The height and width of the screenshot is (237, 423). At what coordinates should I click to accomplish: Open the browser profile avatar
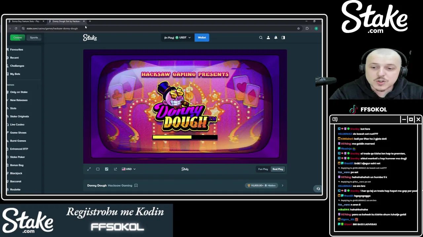316,28
